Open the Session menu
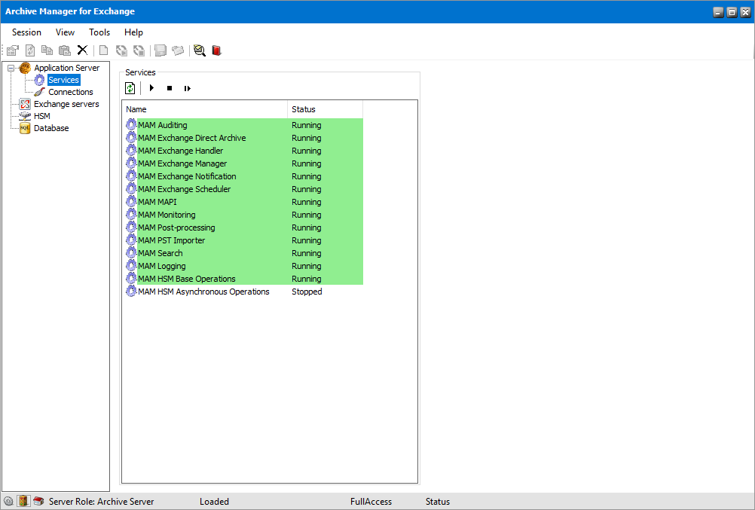The image size is (755, 510). click(26, 32)
